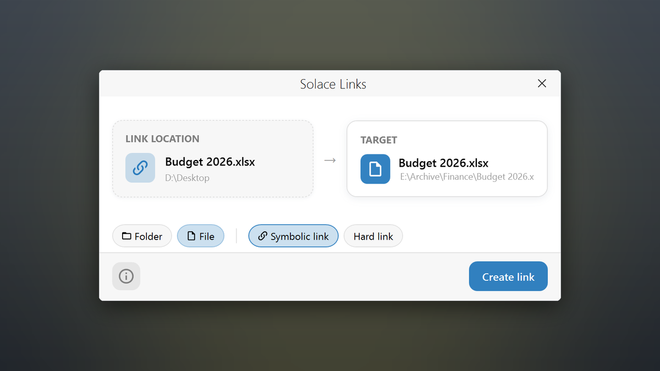Close the Solace Links dialog

point(542,84)
